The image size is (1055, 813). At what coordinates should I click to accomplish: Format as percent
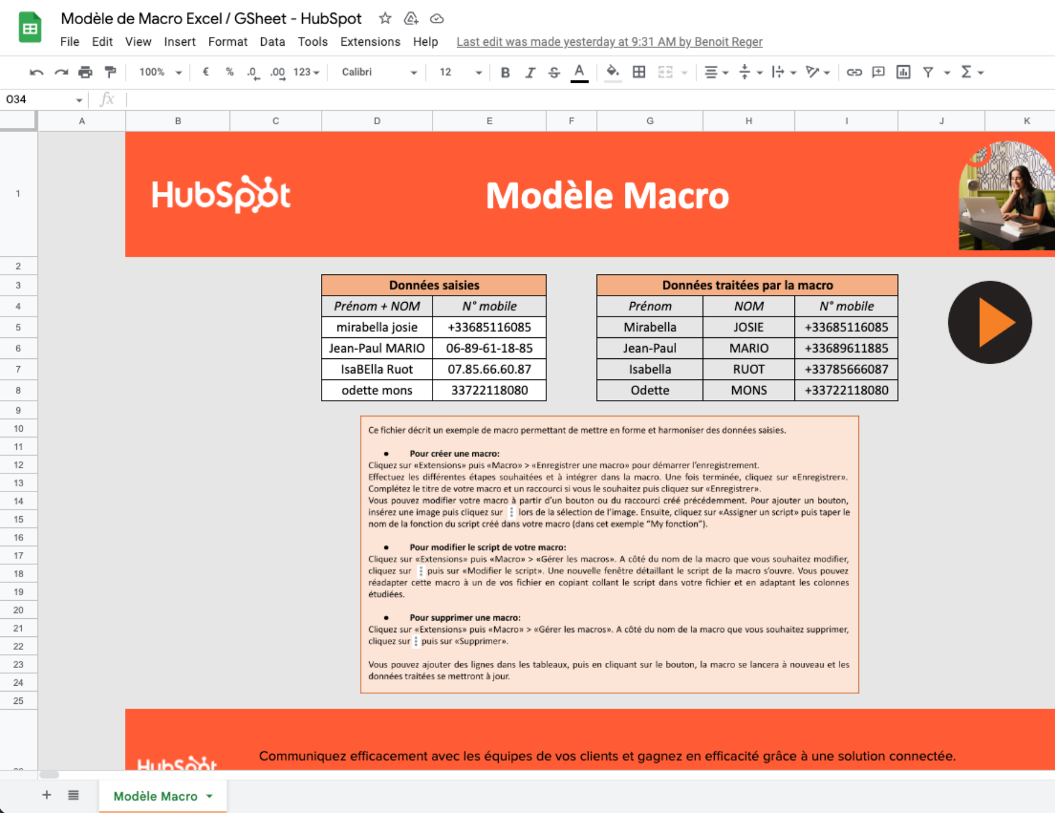229,72
